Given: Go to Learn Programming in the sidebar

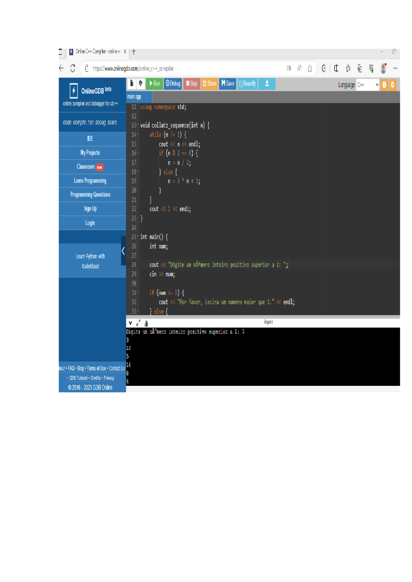Looking at the screenshot, I should 90,181.
